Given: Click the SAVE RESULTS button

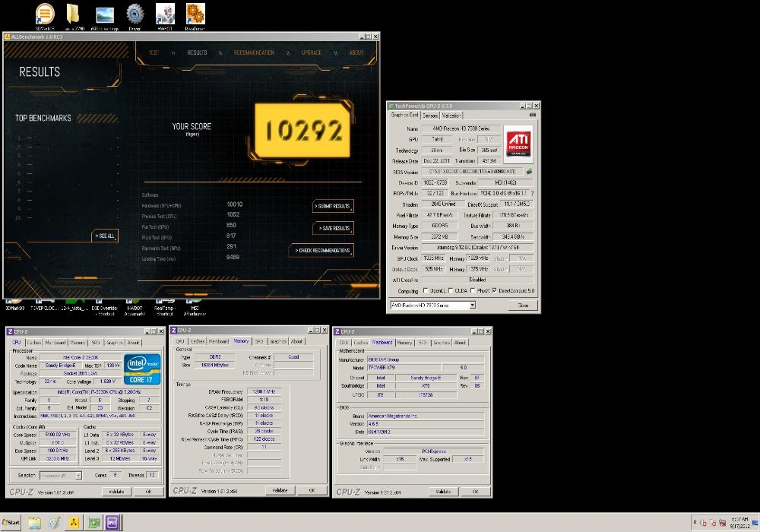Looking at the screenshot, I should pyautogui.click(x=333, y=228).
